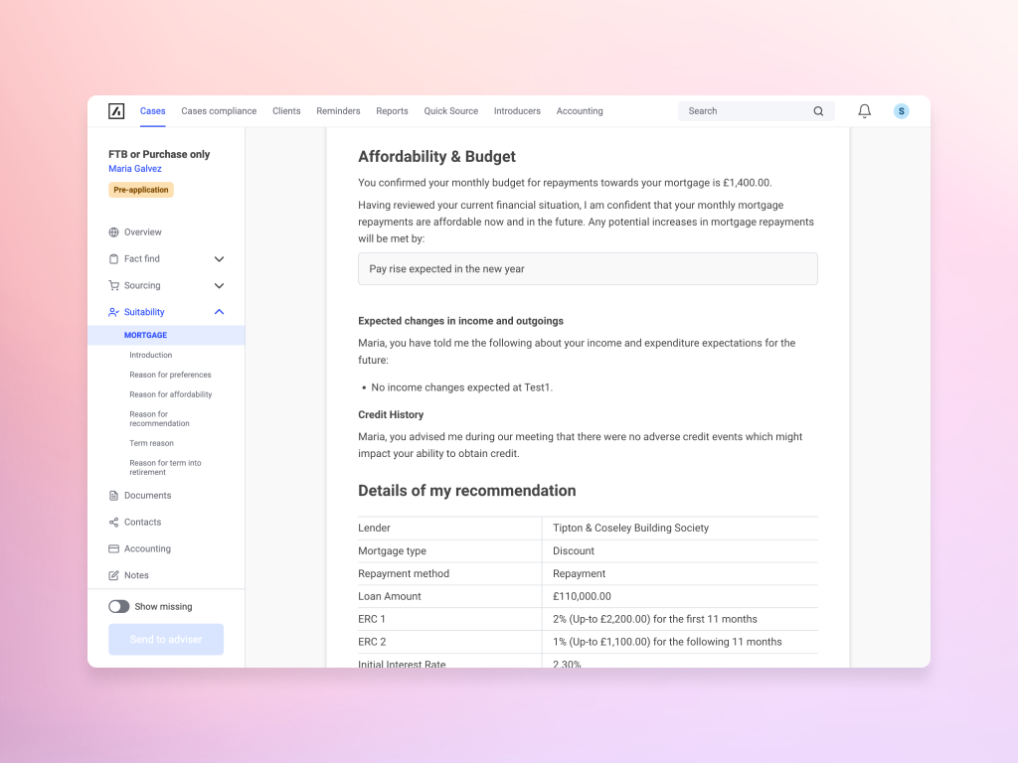Go to the Reminders tab
This screenshot has width=1019, height=764.
tap(338, 111)
